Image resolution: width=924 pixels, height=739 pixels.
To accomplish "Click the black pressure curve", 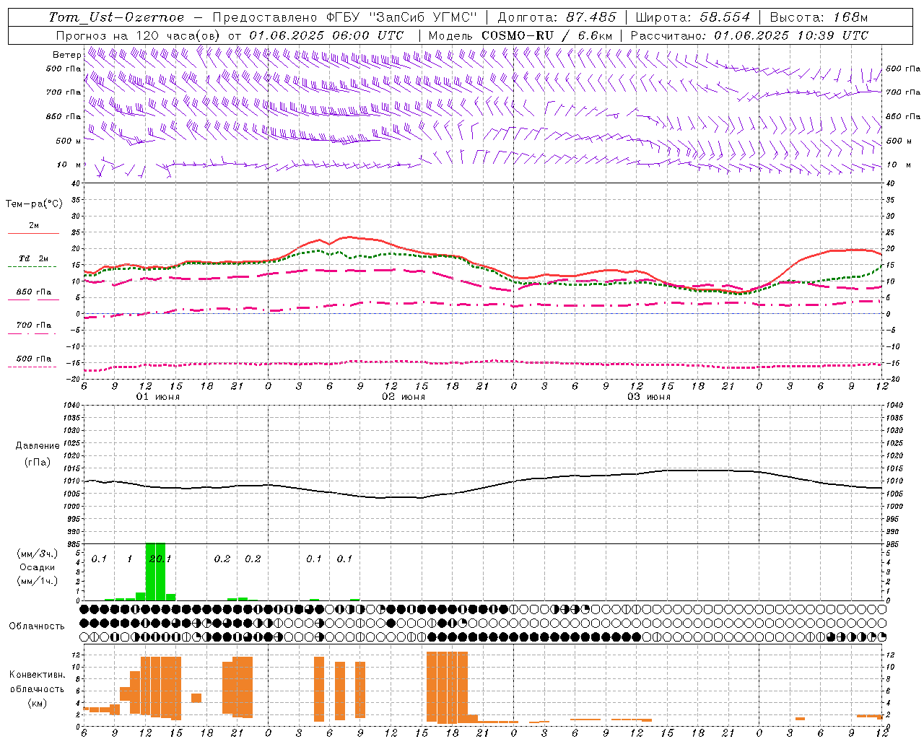I will tap(484, 488).
